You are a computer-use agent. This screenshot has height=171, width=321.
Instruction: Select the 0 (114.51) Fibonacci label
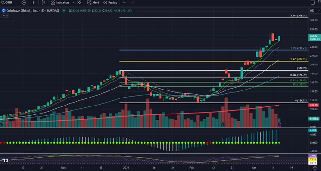[x=301, y=101]
